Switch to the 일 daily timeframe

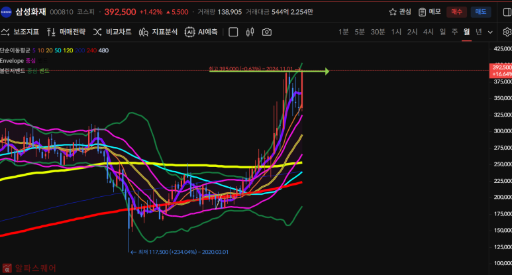pyautogui.click(x=442, y=32)
